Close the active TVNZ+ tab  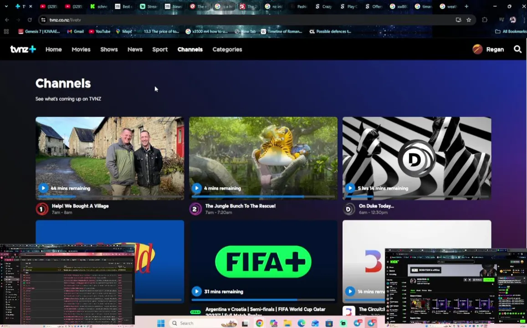coord(31,6)
